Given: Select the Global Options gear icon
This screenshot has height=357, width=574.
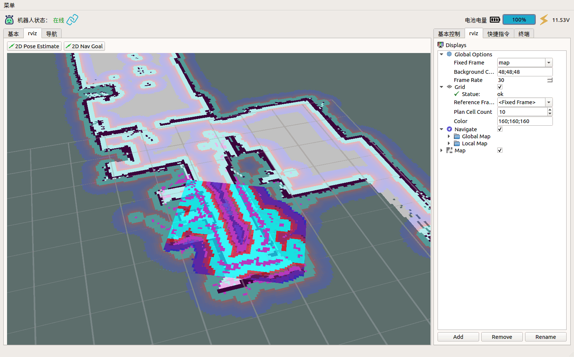Looking at the screenshot, I should tap(449, 54).
